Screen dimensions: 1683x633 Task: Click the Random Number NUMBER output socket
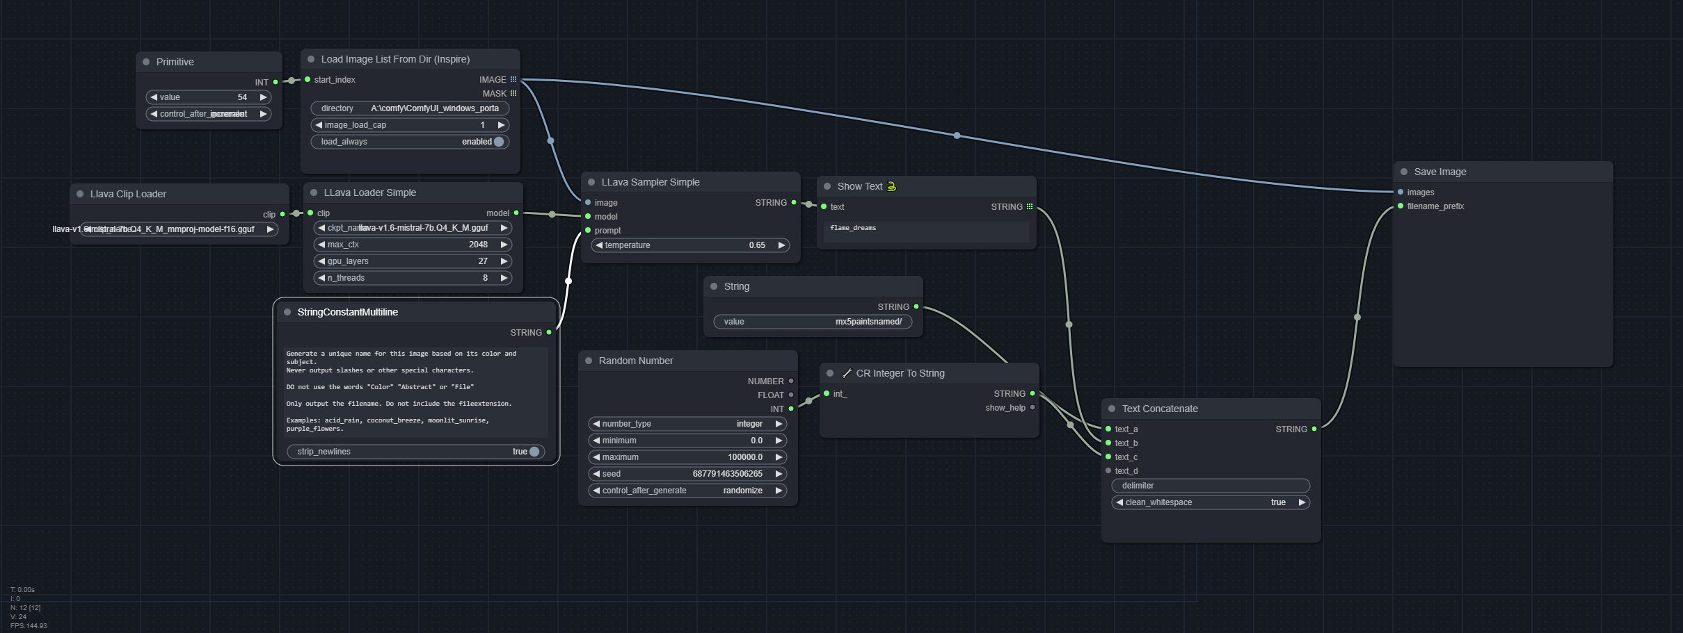click(x=791, y=381)
